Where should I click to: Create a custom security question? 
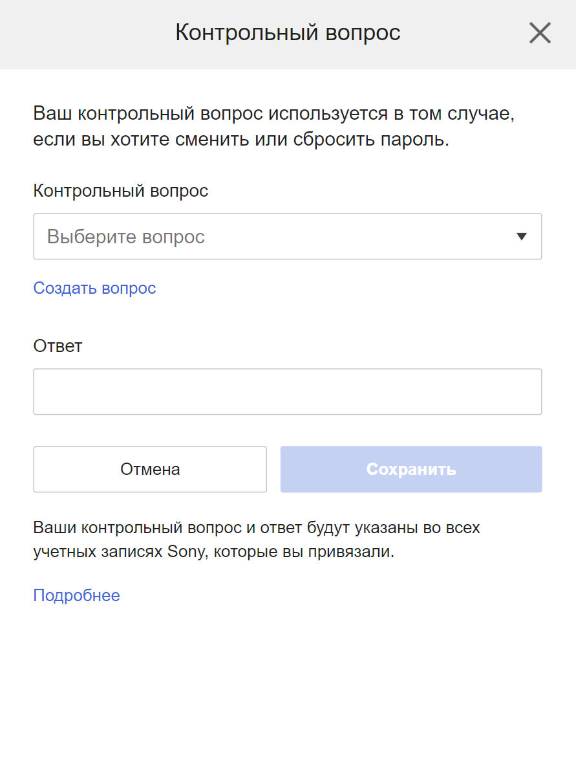94,288
